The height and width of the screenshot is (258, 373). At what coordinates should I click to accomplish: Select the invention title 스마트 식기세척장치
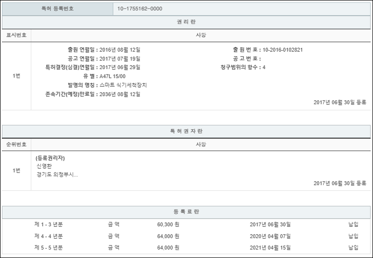click(123, 85)
